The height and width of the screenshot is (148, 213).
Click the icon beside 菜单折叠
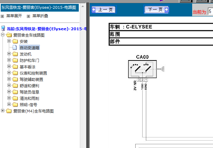pos(28,17)
